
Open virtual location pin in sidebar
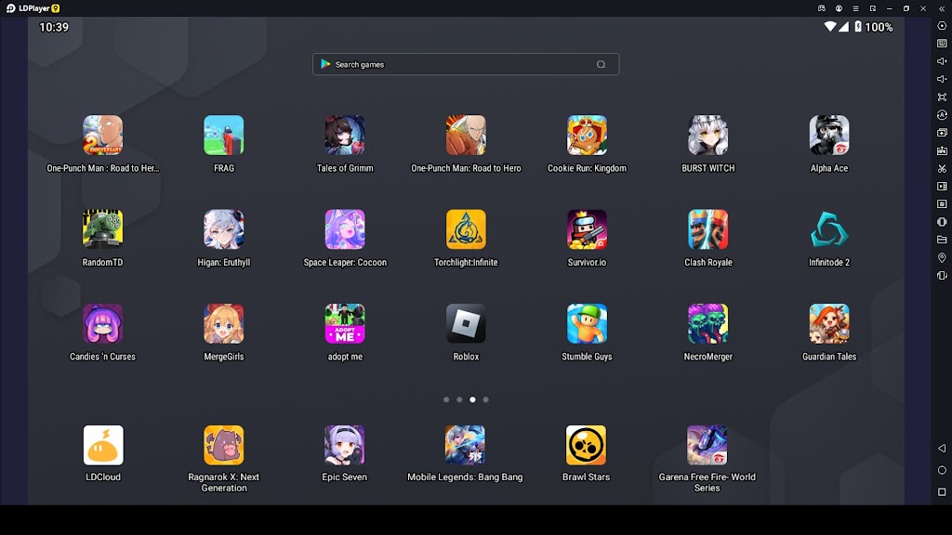pos(942,258)
